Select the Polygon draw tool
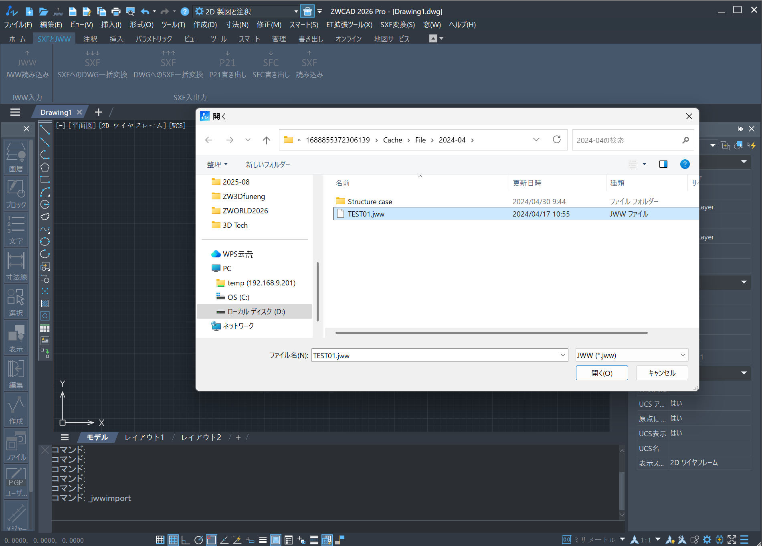The width and height of the screenshot is (762, 546). tap(45, 167)
